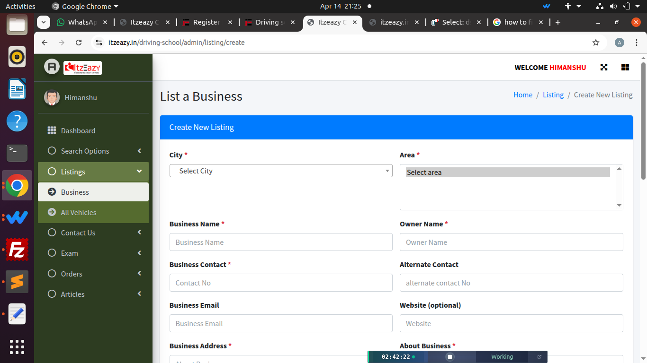
Task: Open Sublime Text from the dock
Action: (17, 282)
